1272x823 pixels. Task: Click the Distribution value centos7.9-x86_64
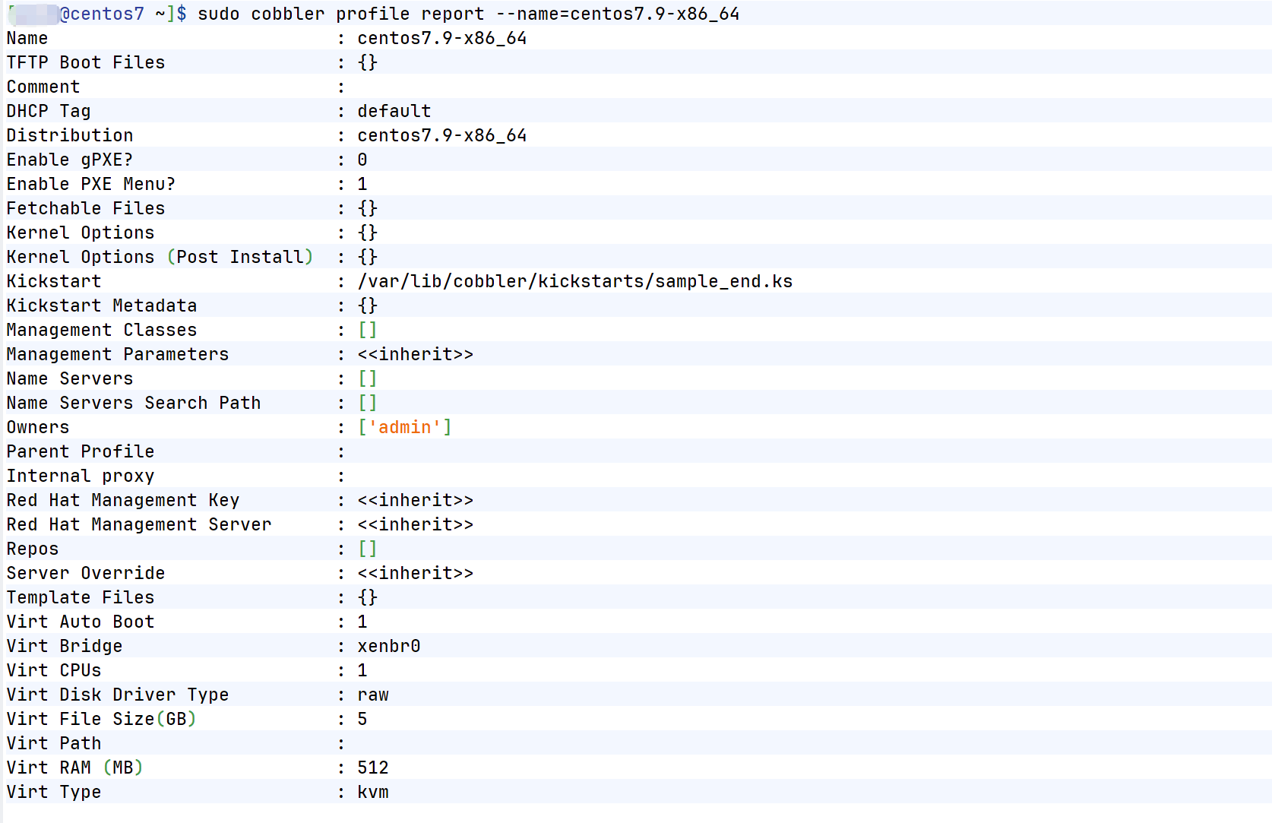[x=441, y=135]
